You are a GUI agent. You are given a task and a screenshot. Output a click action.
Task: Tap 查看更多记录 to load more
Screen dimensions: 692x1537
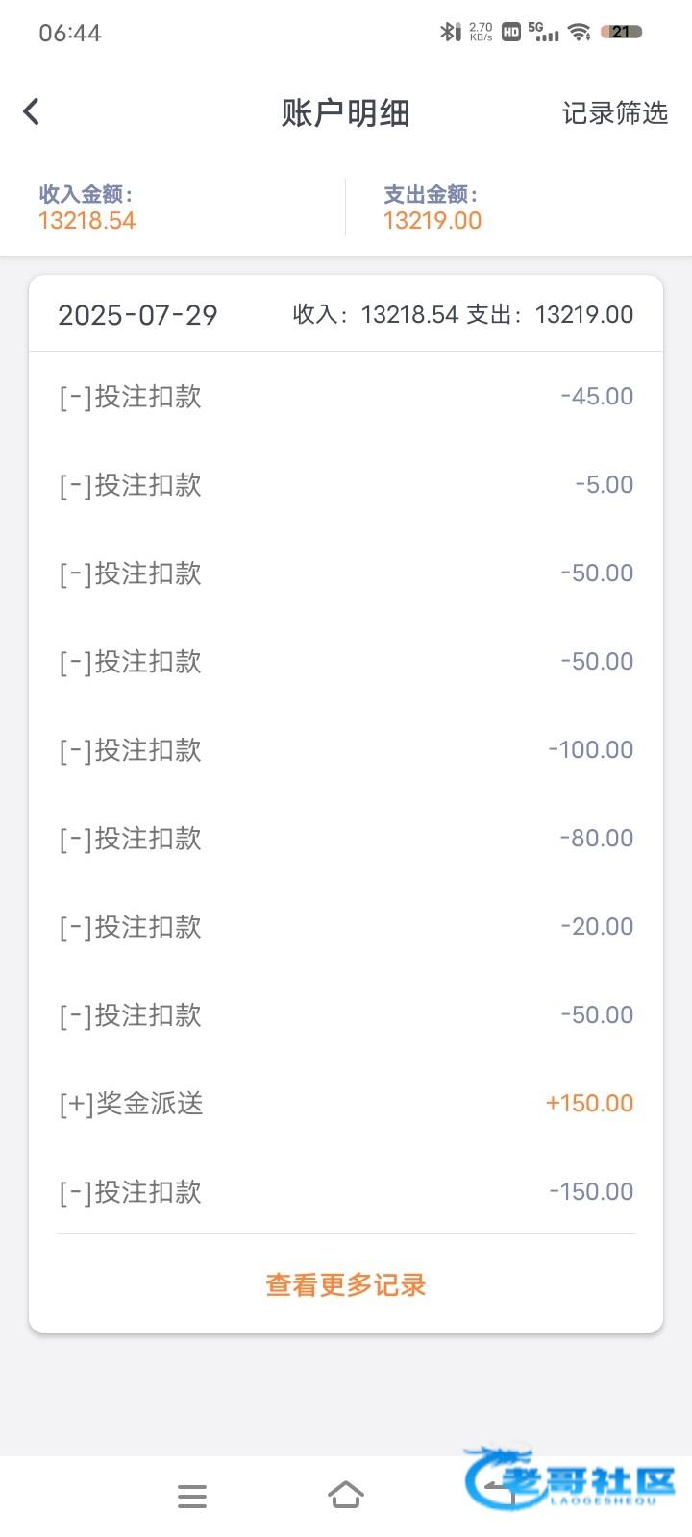[346, 1285]
